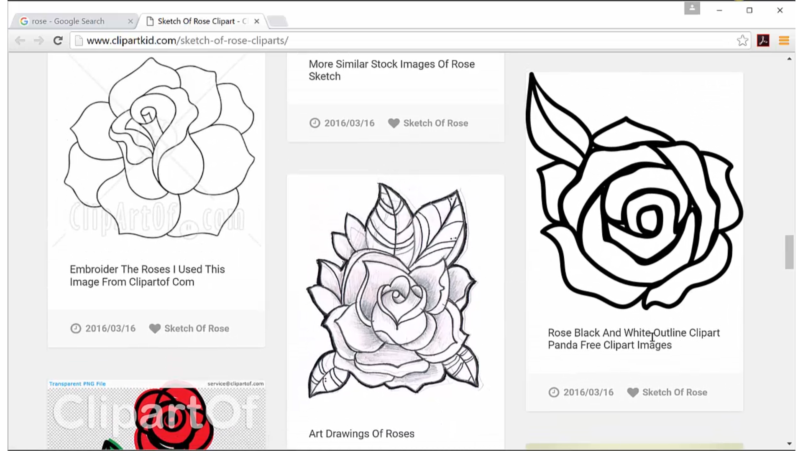Click 'More Similar Stock Images Of Rose Sketch' title

click(x=392, y=70)
